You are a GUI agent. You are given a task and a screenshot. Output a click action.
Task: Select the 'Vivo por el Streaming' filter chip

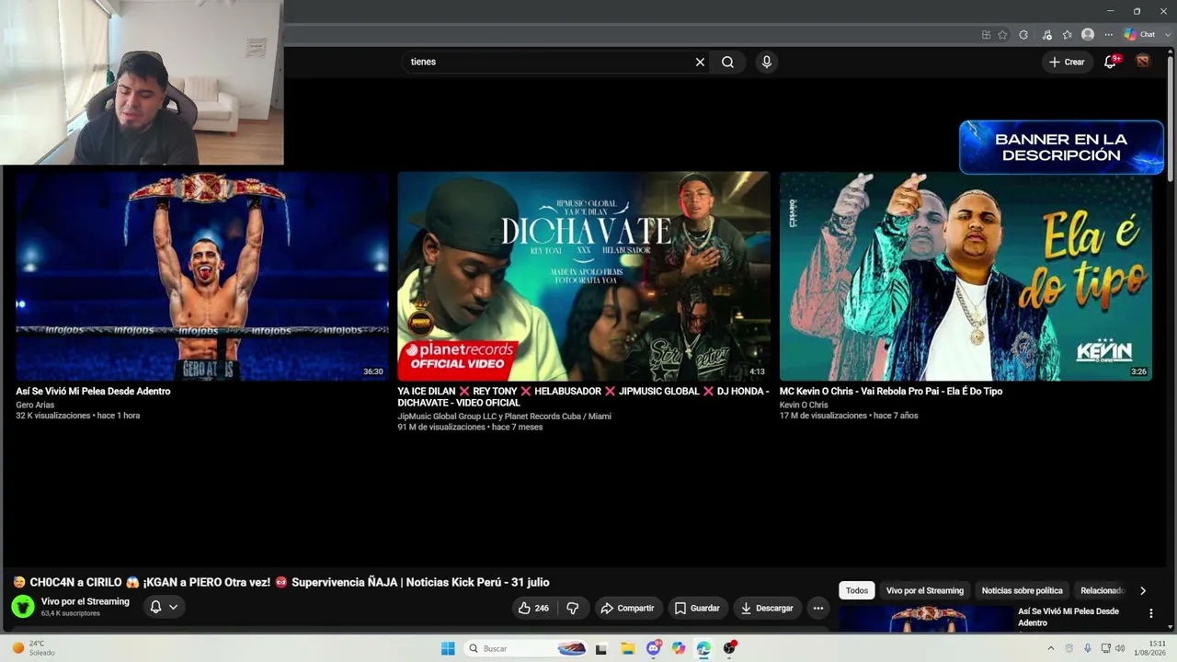(925, 590)
